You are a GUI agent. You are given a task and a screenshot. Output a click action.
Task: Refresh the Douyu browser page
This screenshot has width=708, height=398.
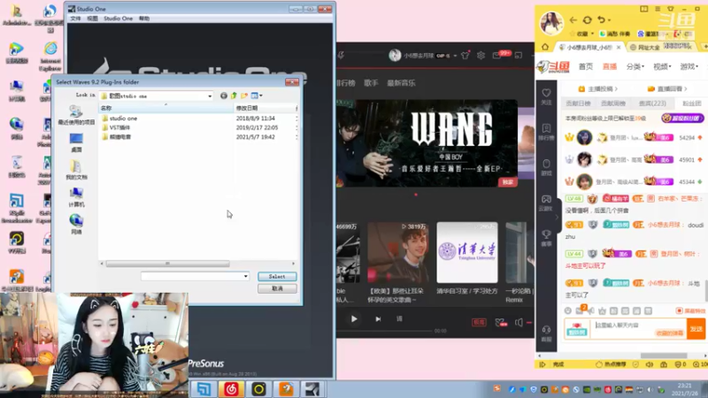[x=587, y=19]
